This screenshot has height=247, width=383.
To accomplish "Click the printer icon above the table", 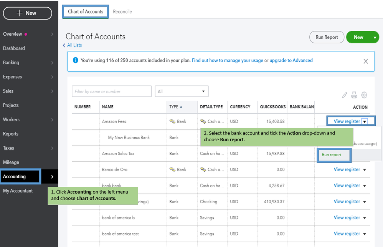I will point(354,95).
